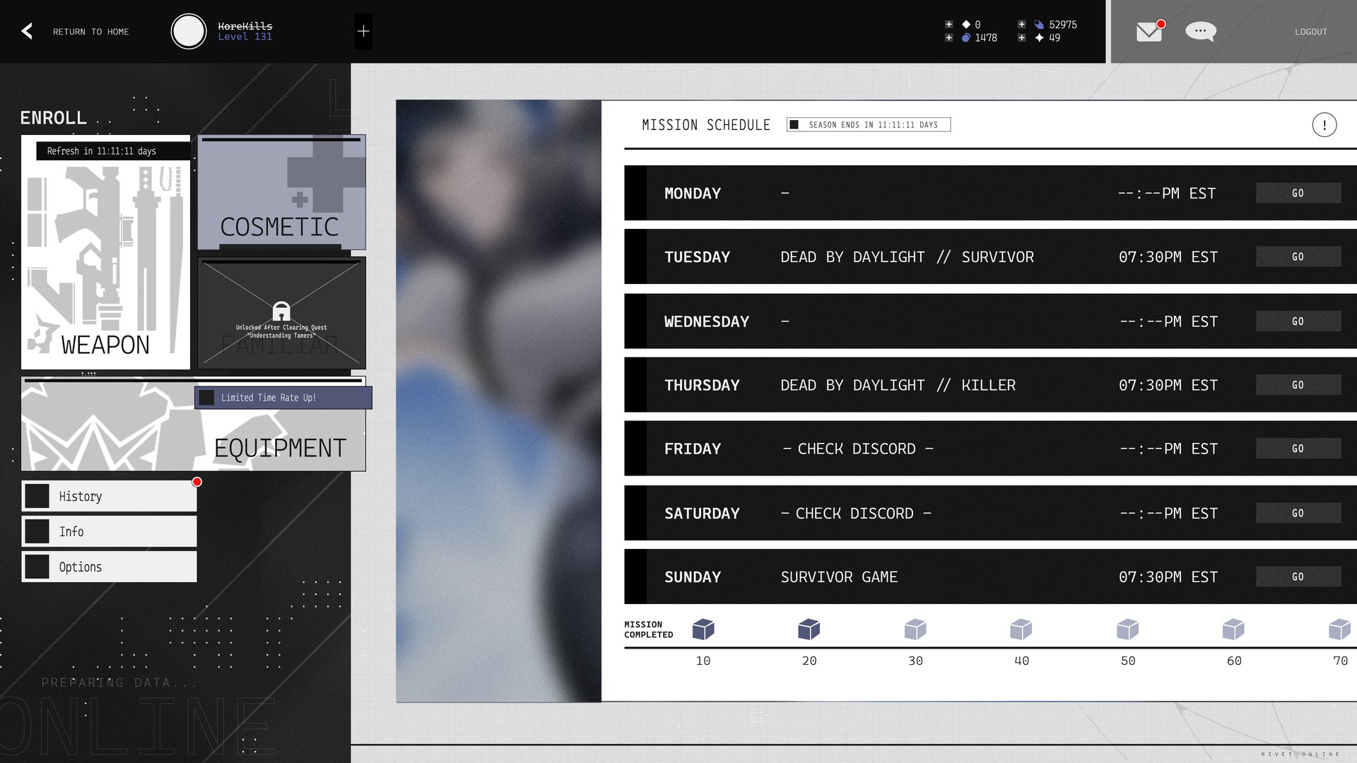Click RETURN TO HOME

point(90,32)
